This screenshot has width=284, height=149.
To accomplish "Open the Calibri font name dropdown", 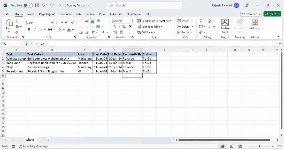I will pyautogui.click(x=52, y=23).
